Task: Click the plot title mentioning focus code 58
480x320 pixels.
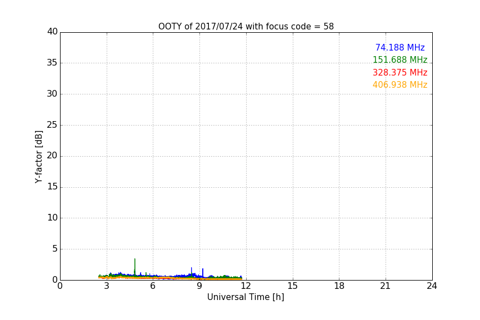Action: [x=246, y=27]
